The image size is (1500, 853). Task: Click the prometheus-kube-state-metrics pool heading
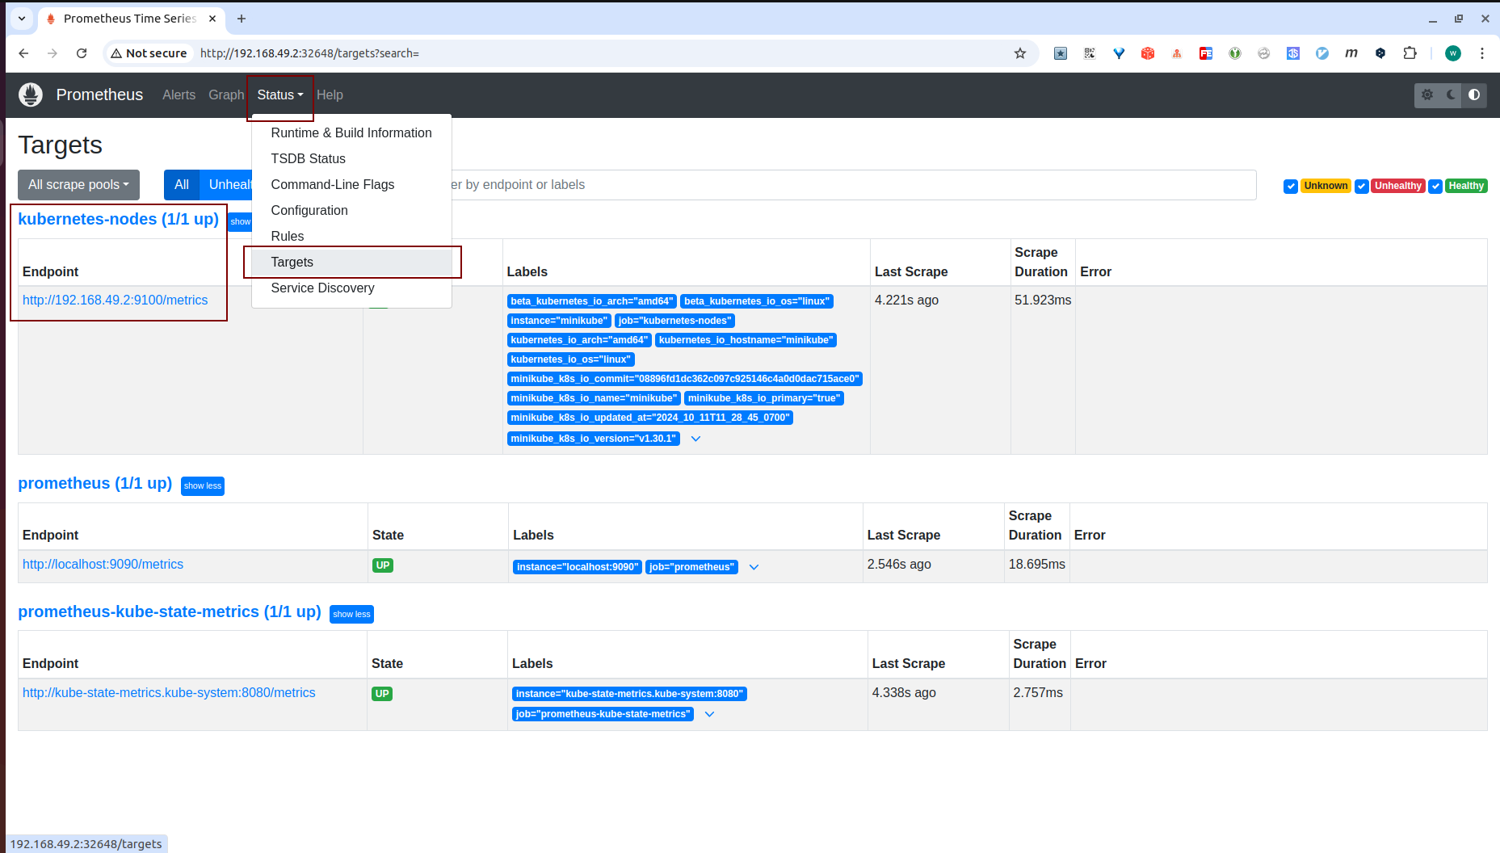tap(170, 612)
